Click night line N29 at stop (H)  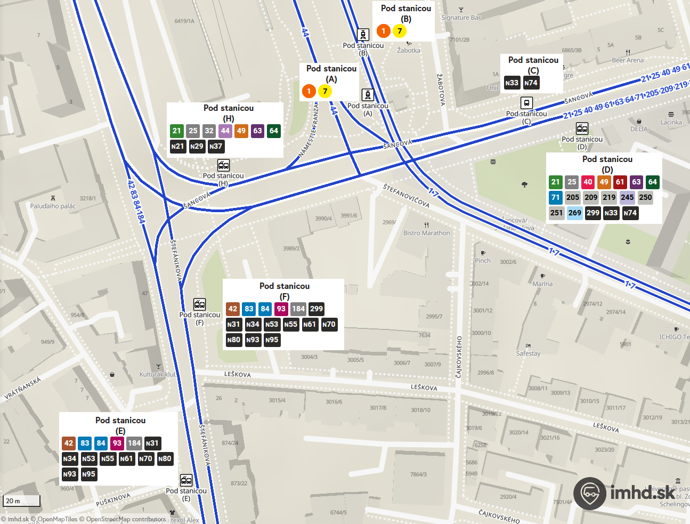pos(197,146)
